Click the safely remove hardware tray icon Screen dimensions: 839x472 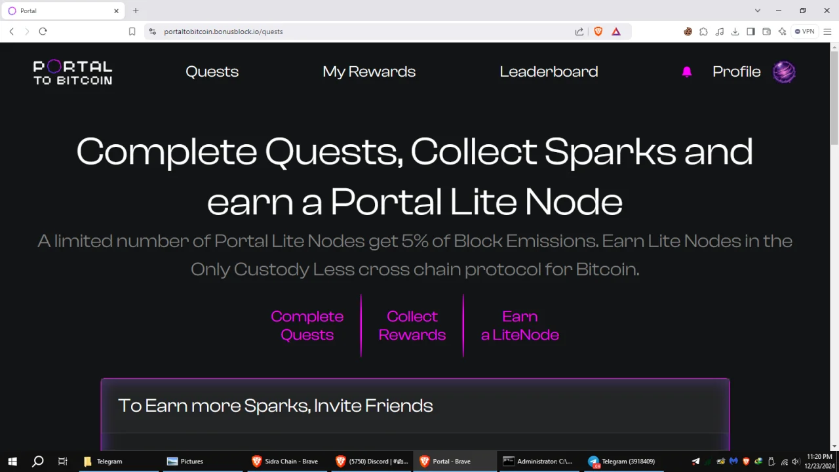(771, 462)
